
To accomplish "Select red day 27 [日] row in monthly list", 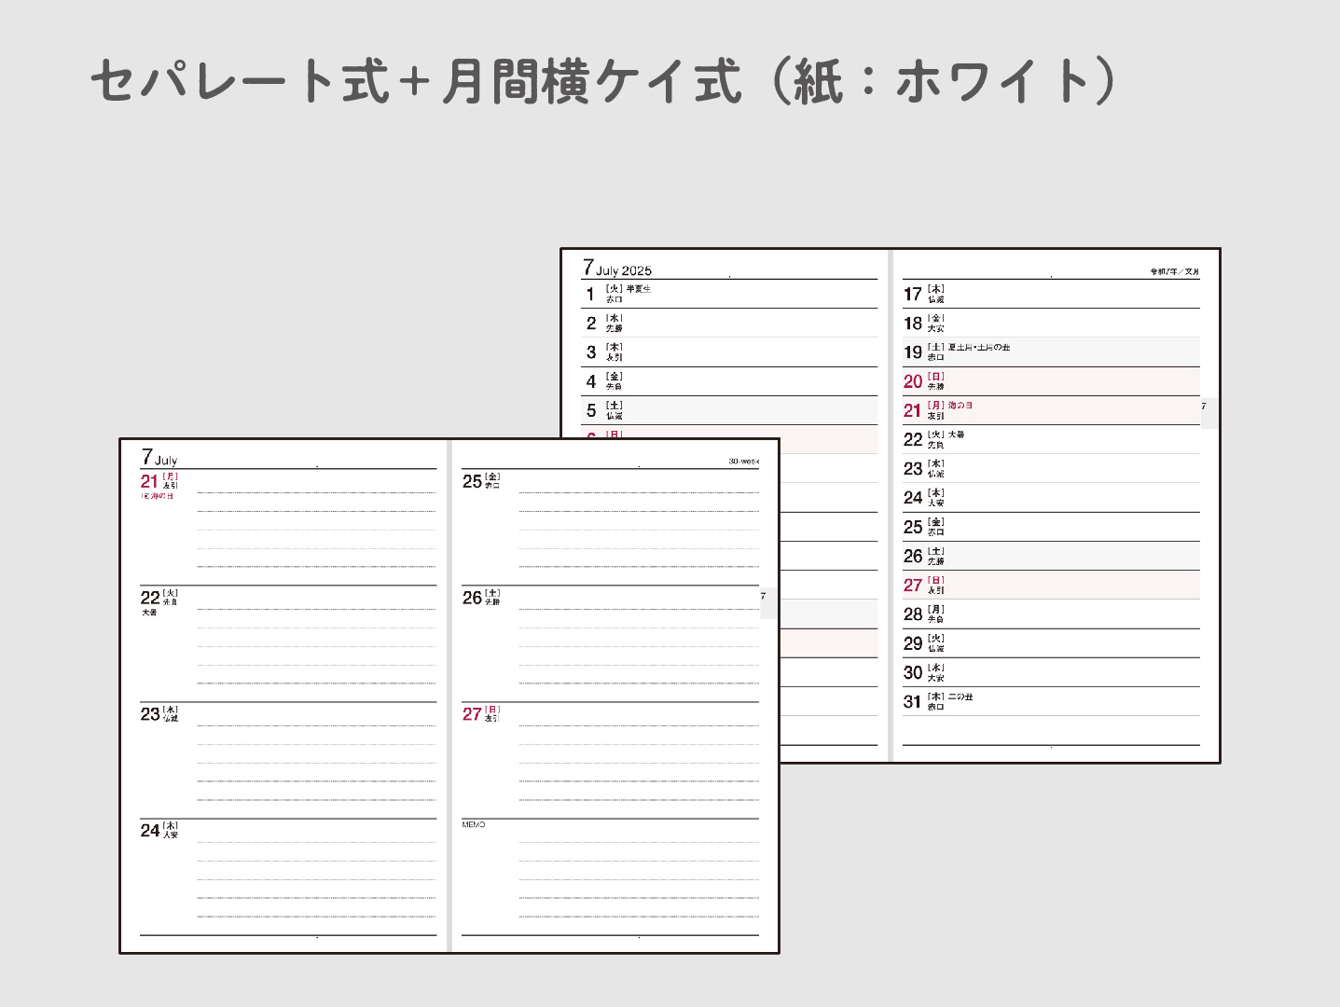I will [x=1051, y=585].
